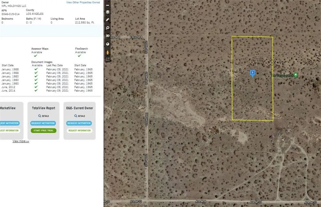Open Details in O&E- Current Owner card
The width and height of the screenshot is (321, 207).
click(x=79, y=116)
